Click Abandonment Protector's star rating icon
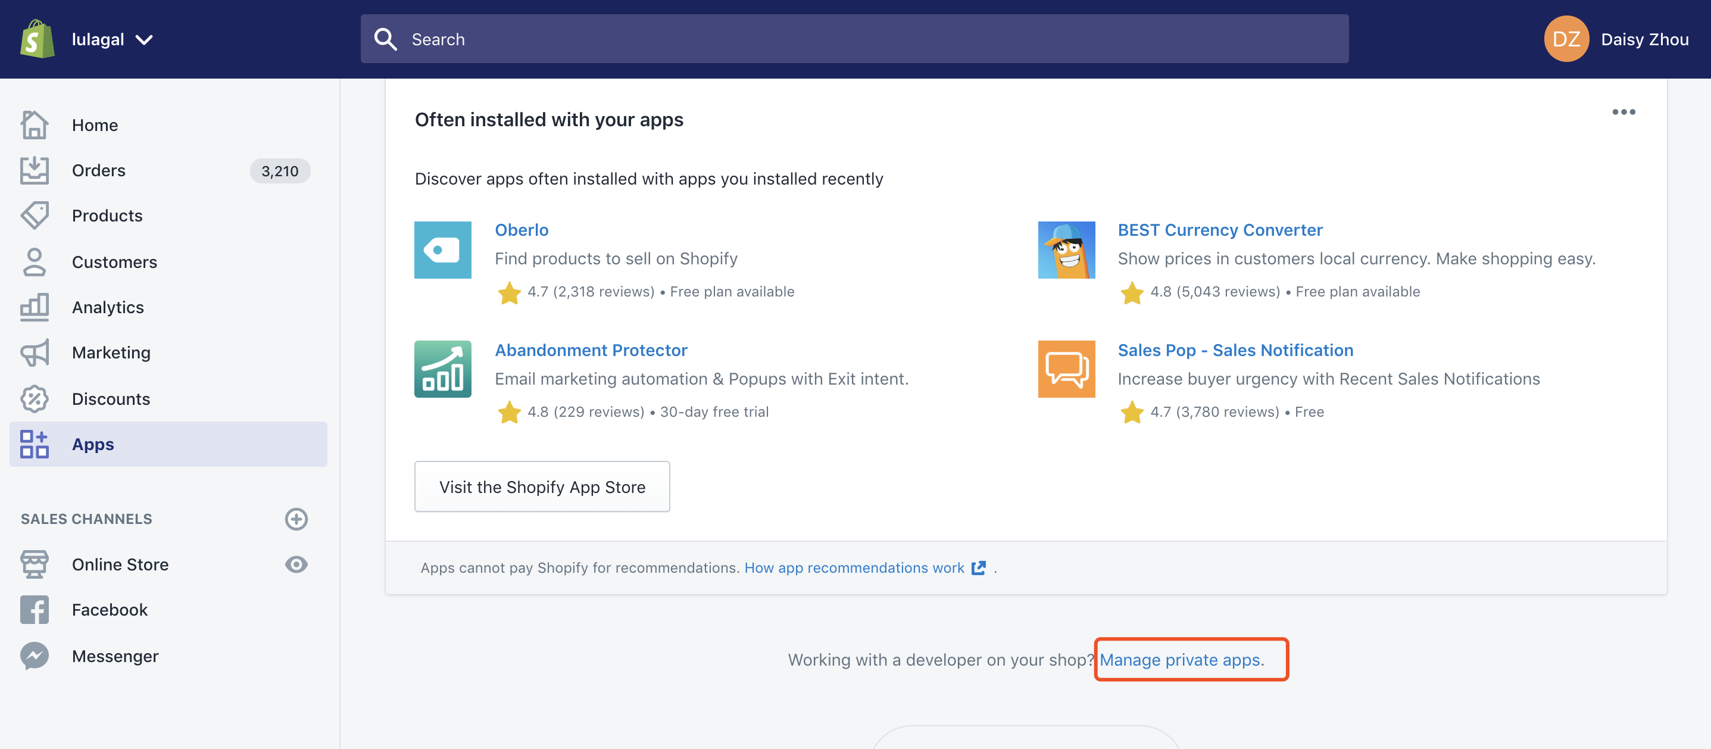The height and width of the screenshot is (749, 1711). pyautogui.click(x=510, y=411)
